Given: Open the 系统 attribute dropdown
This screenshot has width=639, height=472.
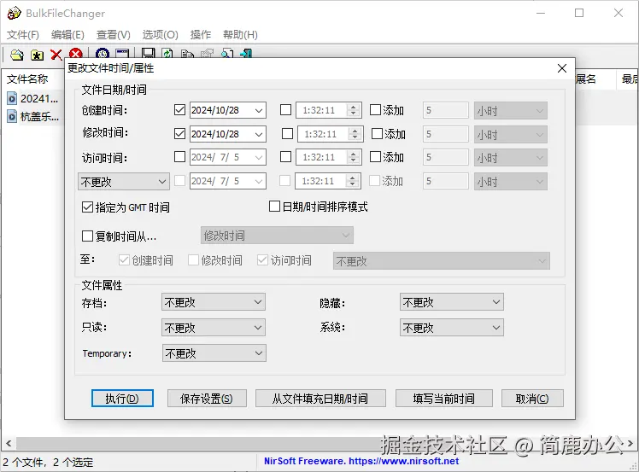Looking at the screenshot, I should tap(452, 328).
